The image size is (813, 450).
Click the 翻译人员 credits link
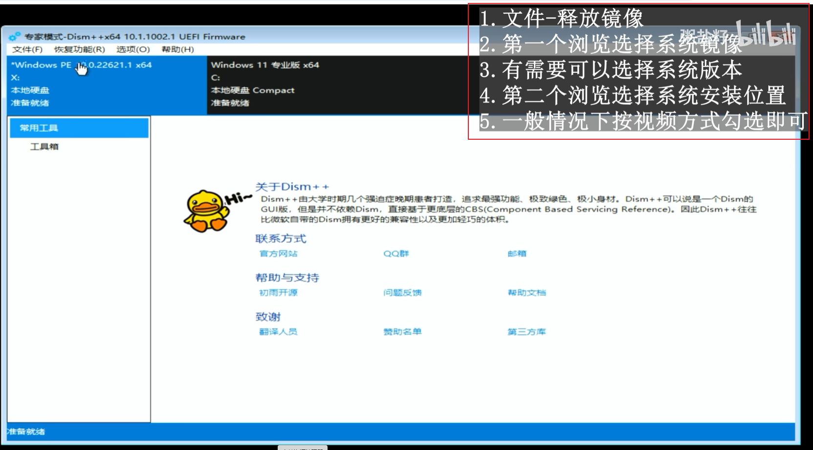(x=278, y=332)
